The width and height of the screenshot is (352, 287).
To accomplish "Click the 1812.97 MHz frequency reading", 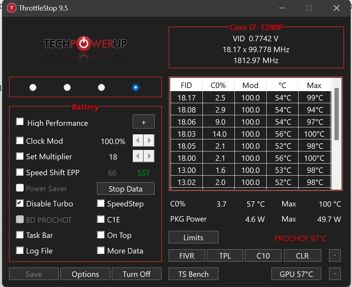I will 256,60.
